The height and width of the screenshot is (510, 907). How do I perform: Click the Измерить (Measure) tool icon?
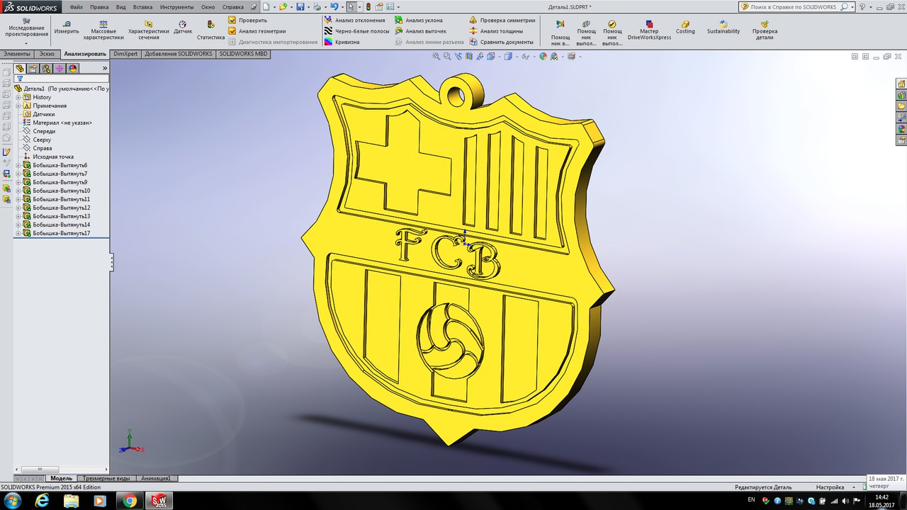pyautogui.click(x=67, y=24)
